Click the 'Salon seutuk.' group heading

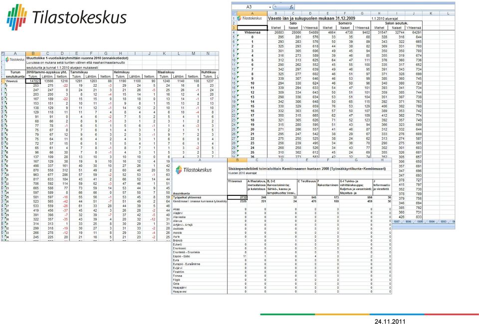coord(397,23)
